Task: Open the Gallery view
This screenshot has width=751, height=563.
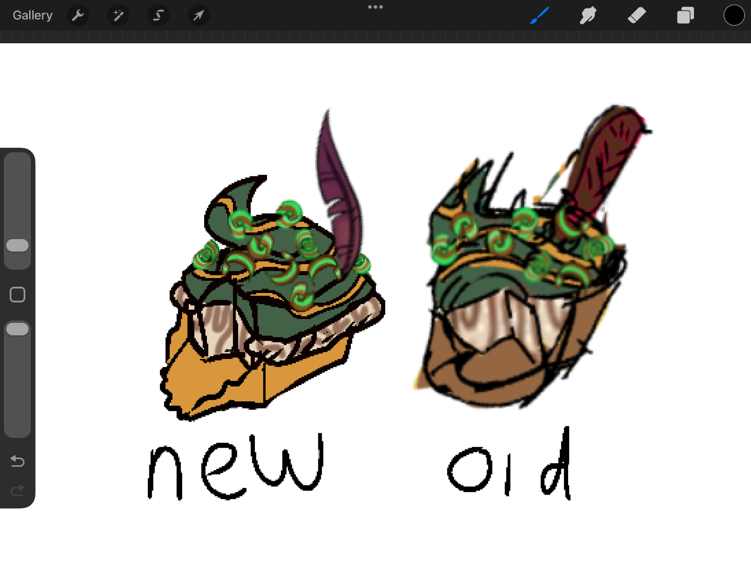Action: tap(32, 15)
